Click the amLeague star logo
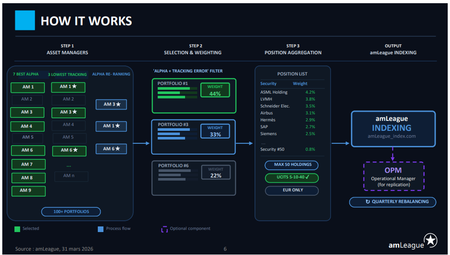The width and height of the screenshot is (450, 255). click(x=431, y=240)
